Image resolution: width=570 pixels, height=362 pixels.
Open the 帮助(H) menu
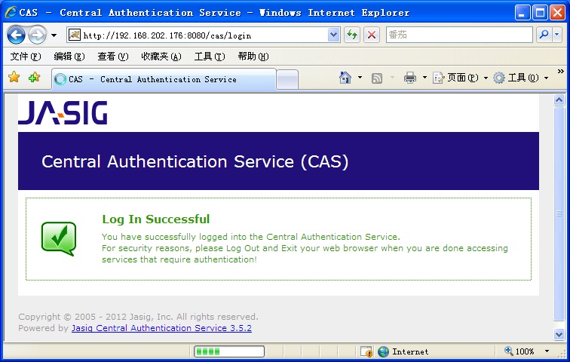[x=253, y=57]
